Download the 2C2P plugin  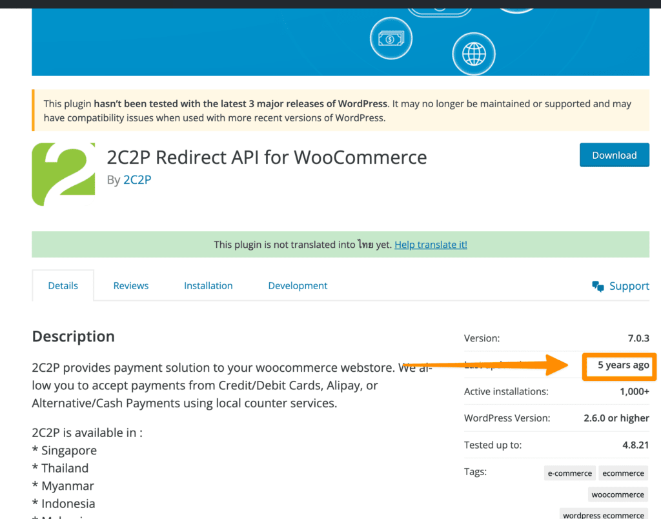click(x=615, y=155)
